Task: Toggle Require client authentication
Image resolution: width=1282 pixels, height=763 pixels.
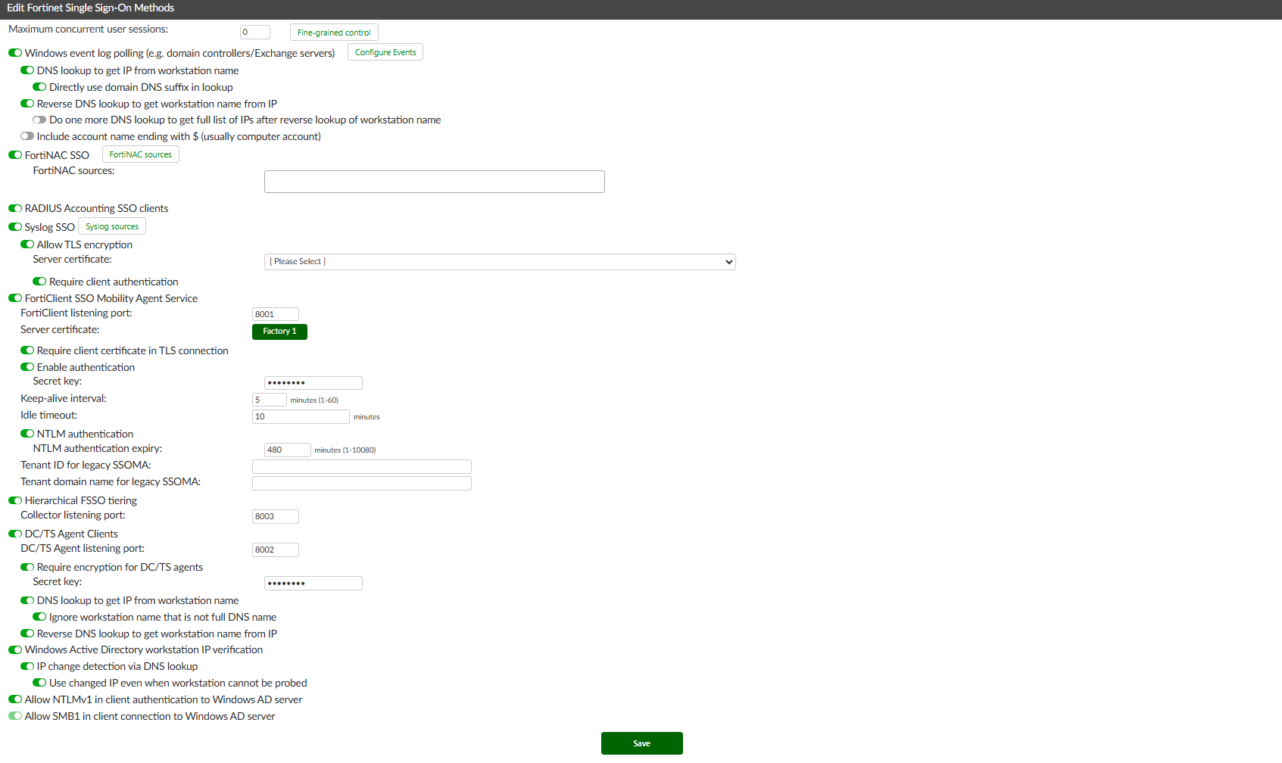Action: click(39, 282)
